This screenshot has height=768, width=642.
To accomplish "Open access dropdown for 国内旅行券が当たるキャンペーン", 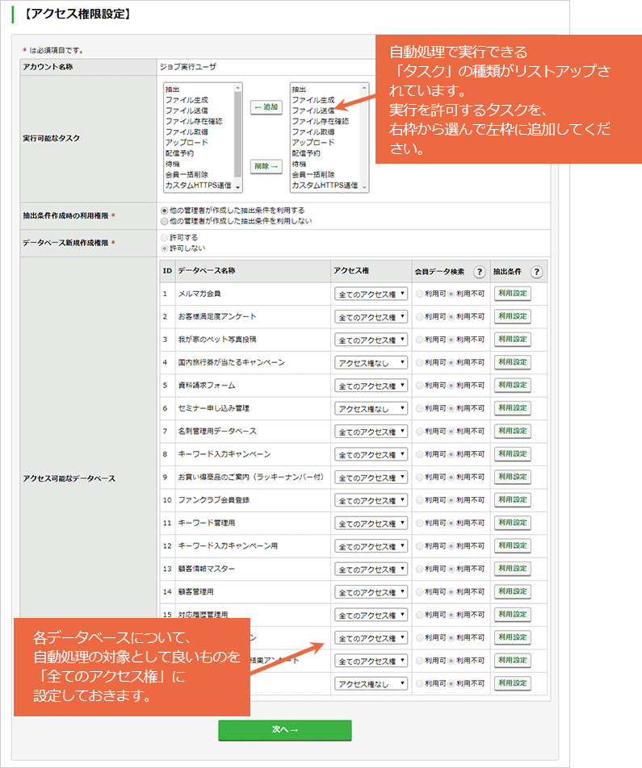I will coord(371,362).
